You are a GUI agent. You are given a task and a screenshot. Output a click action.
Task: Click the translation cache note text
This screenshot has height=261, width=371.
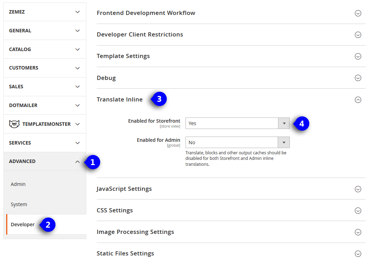tap(236, 158)
